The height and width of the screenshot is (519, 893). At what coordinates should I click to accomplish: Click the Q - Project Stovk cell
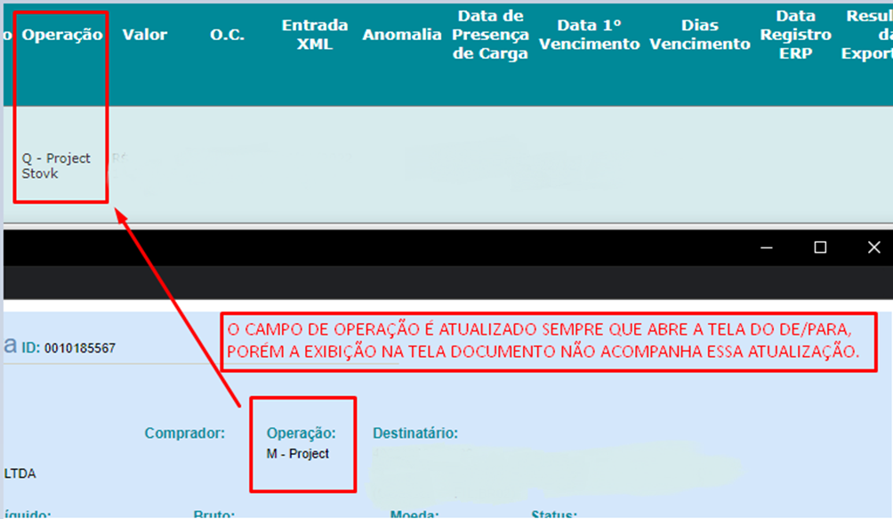(x=56, y=166)
